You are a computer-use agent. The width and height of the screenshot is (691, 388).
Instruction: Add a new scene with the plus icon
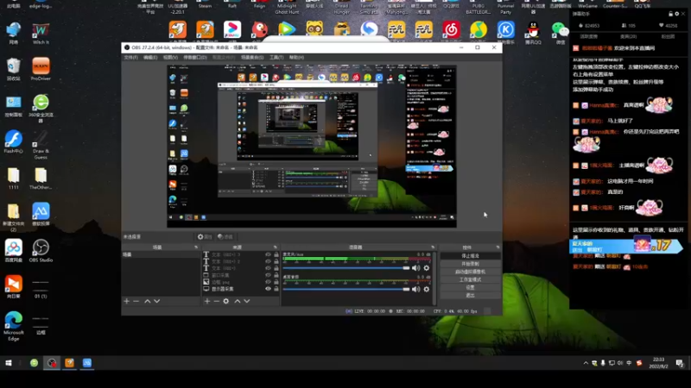click(x=126, y=301)
